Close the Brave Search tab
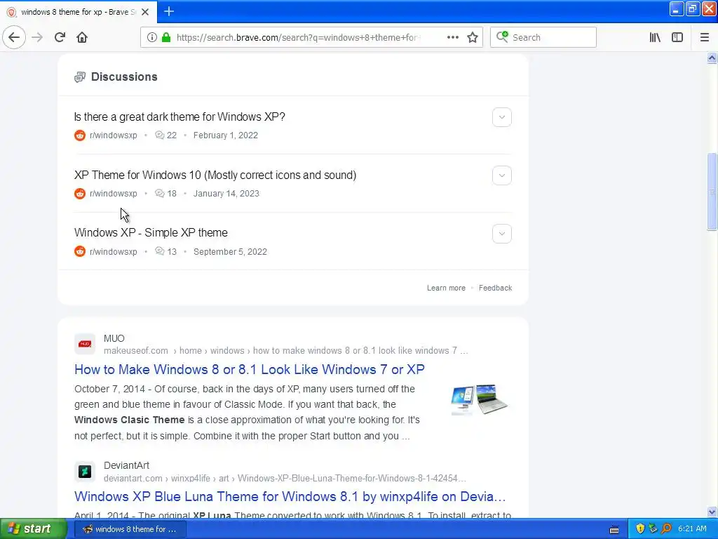Viewport: 718px width, 539px height. click(x=145, y=12)
